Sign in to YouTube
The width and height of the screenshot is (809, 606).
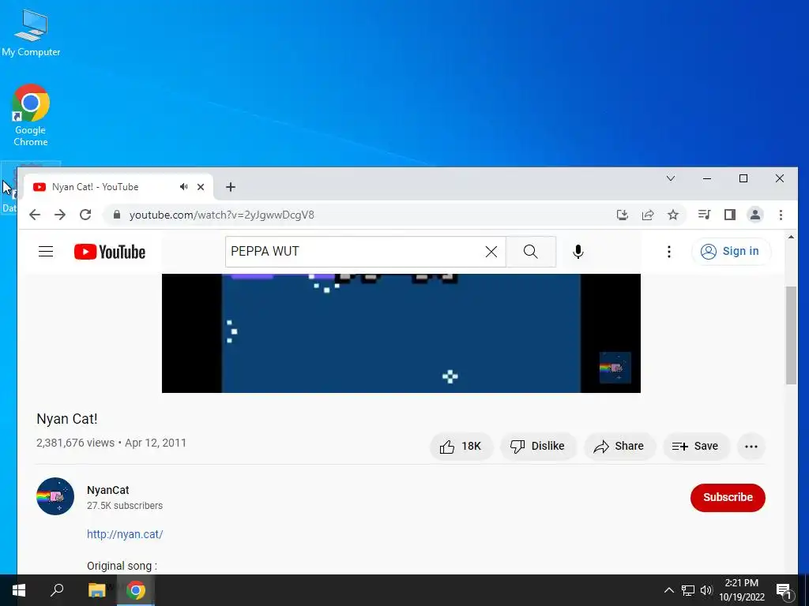731,252
